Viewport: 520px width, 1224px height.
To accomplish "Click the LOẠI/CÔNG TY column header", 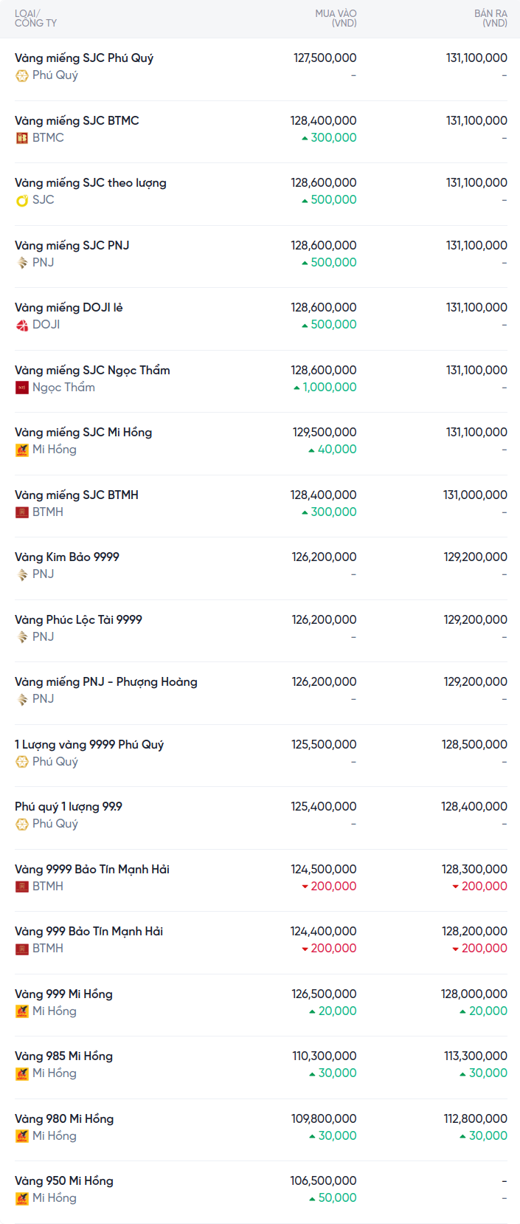I will click(35, 18).
